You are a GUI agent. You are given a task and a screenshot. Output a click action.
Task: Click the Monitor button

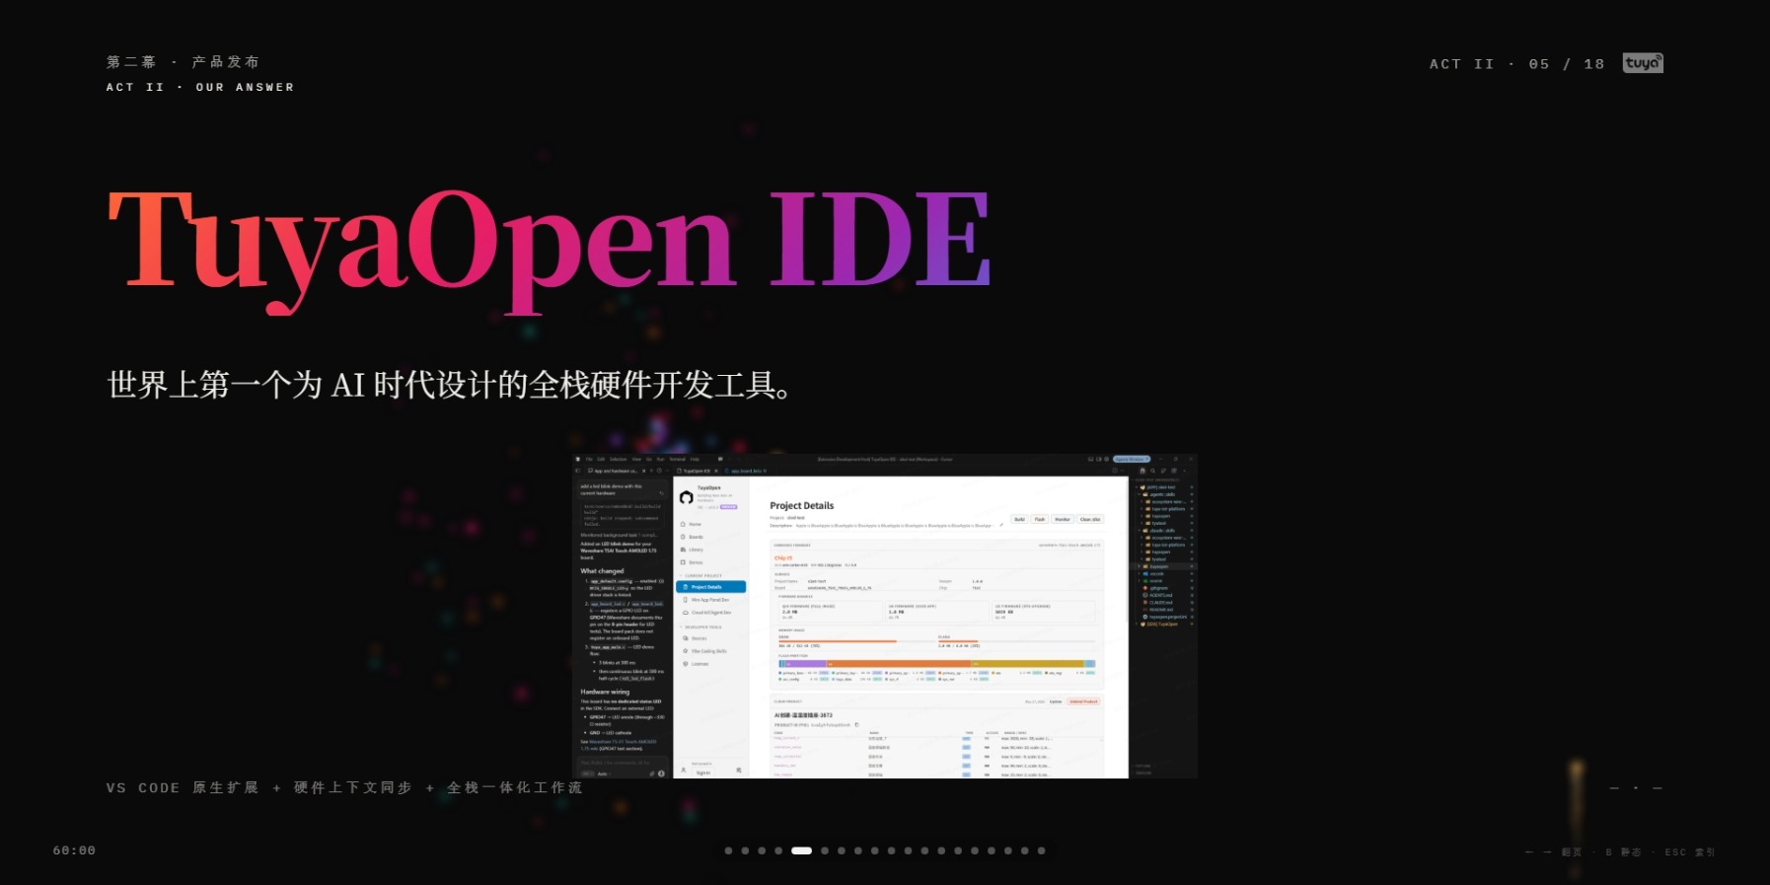click(x=1062, y=519)
